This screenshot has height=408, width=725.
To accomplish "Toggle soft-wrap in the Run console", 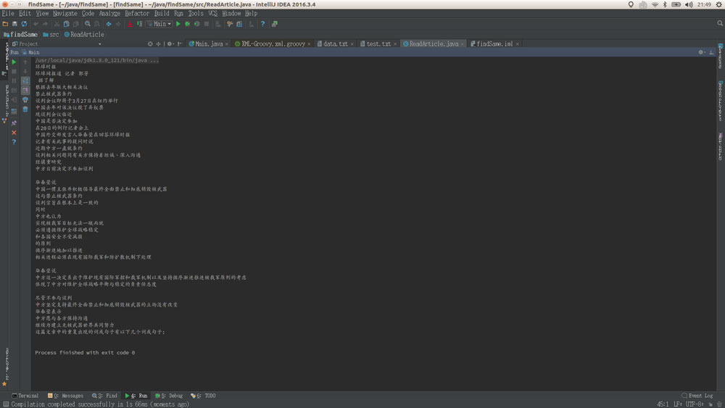I will point(25,80).
